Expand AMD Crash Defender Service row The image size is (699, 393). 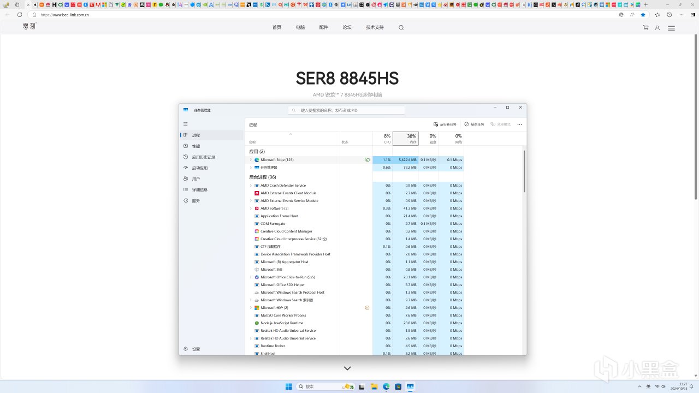point(251,186)
